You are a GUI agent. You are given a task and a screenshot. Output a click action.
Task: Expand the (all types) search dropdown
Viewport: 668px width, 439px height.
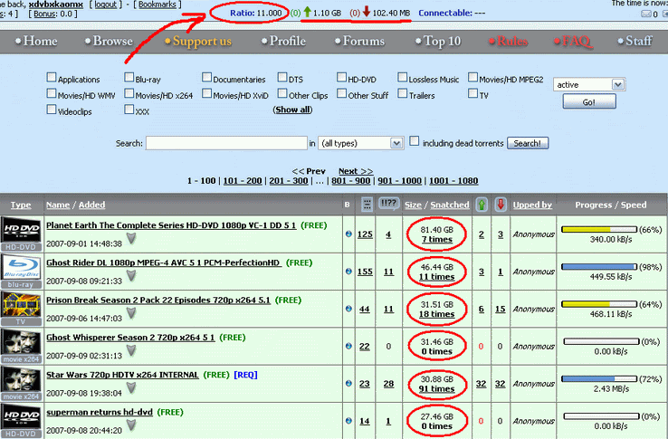tap(361, 143)
